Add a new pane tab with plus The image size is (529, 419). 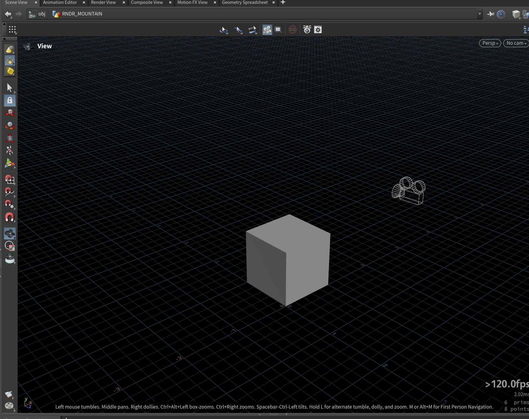pos(283,2)
